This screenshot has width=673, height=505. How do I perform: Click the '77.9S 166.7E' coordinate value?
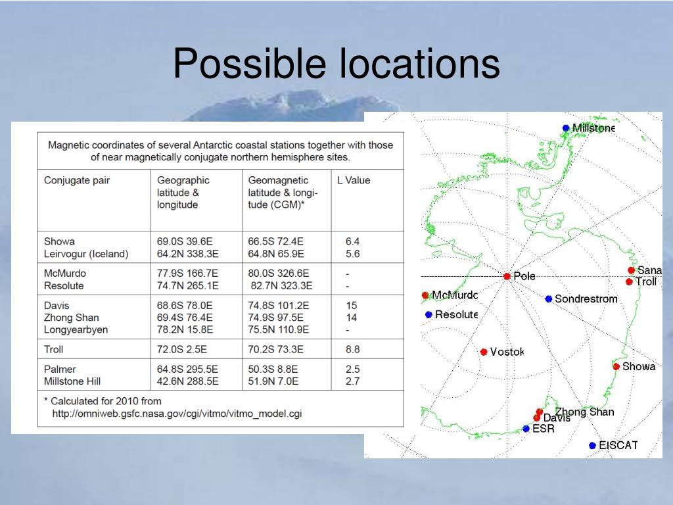(x=187, y=274)
